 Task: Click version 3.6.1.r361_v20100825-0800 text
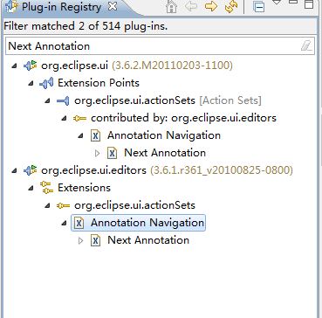pyautogui.click(x=222, y=170)
